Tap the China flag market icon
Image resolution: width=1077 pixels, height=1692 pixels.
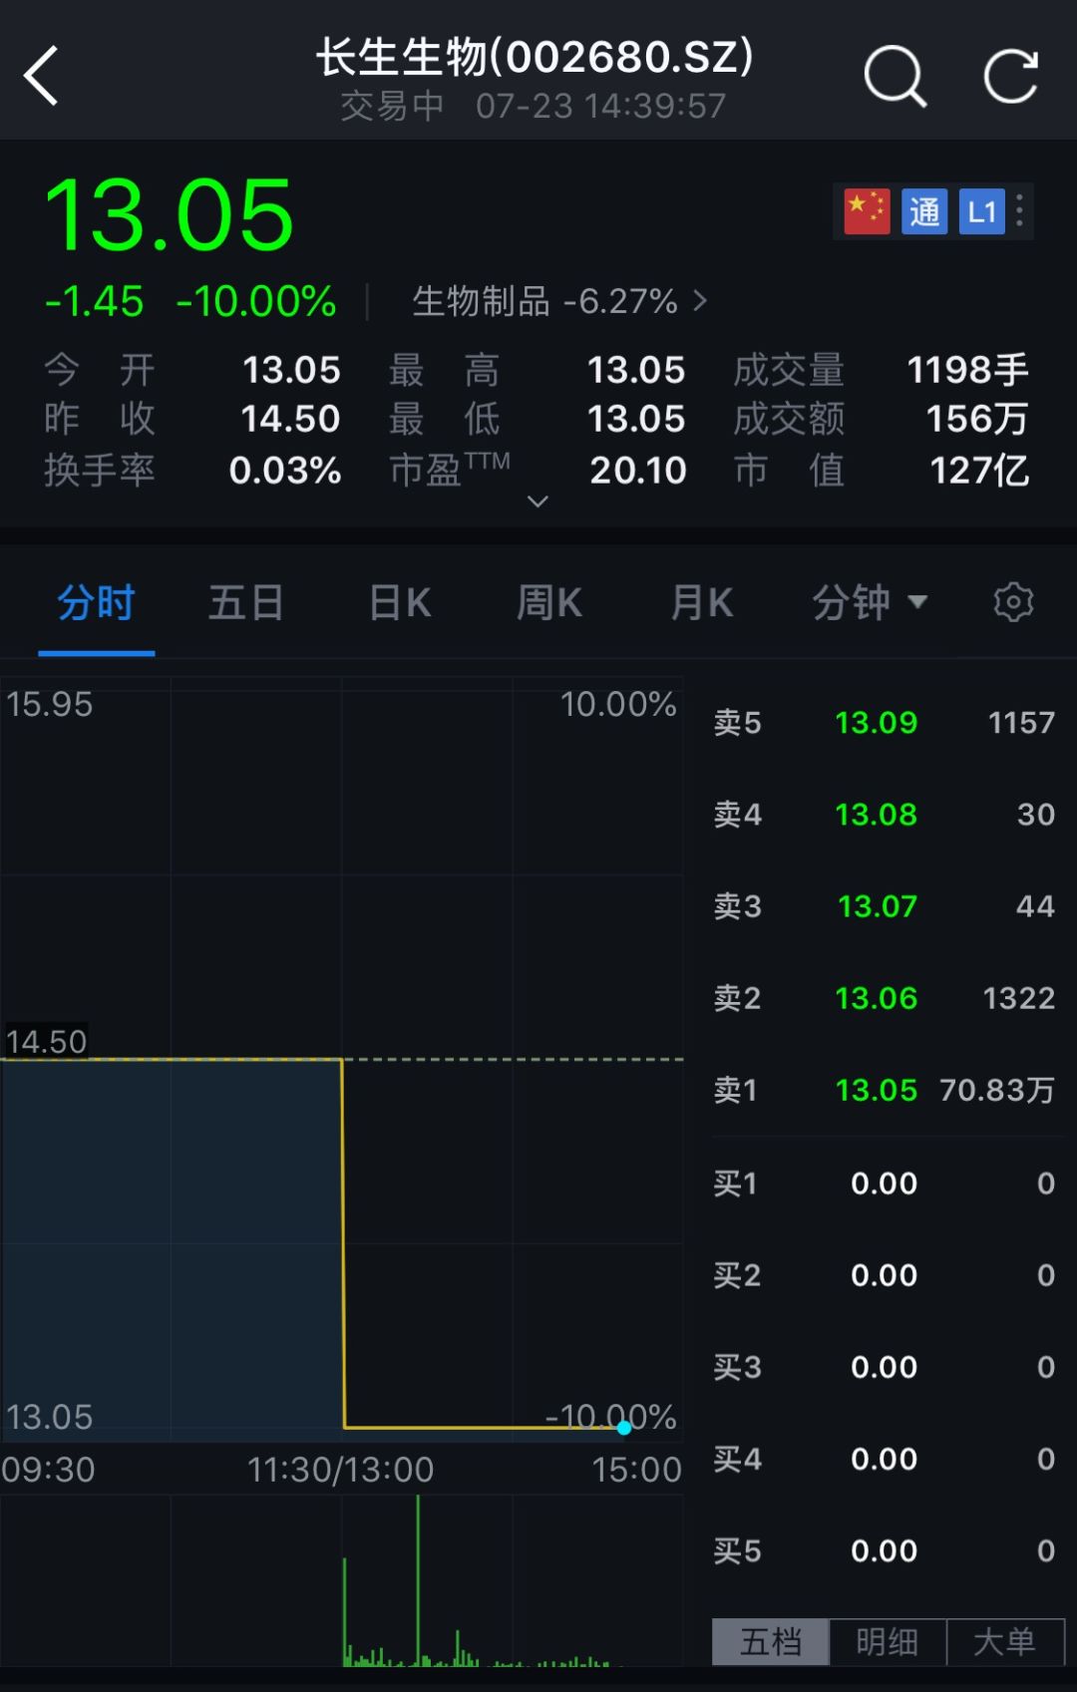click(867, 211)
